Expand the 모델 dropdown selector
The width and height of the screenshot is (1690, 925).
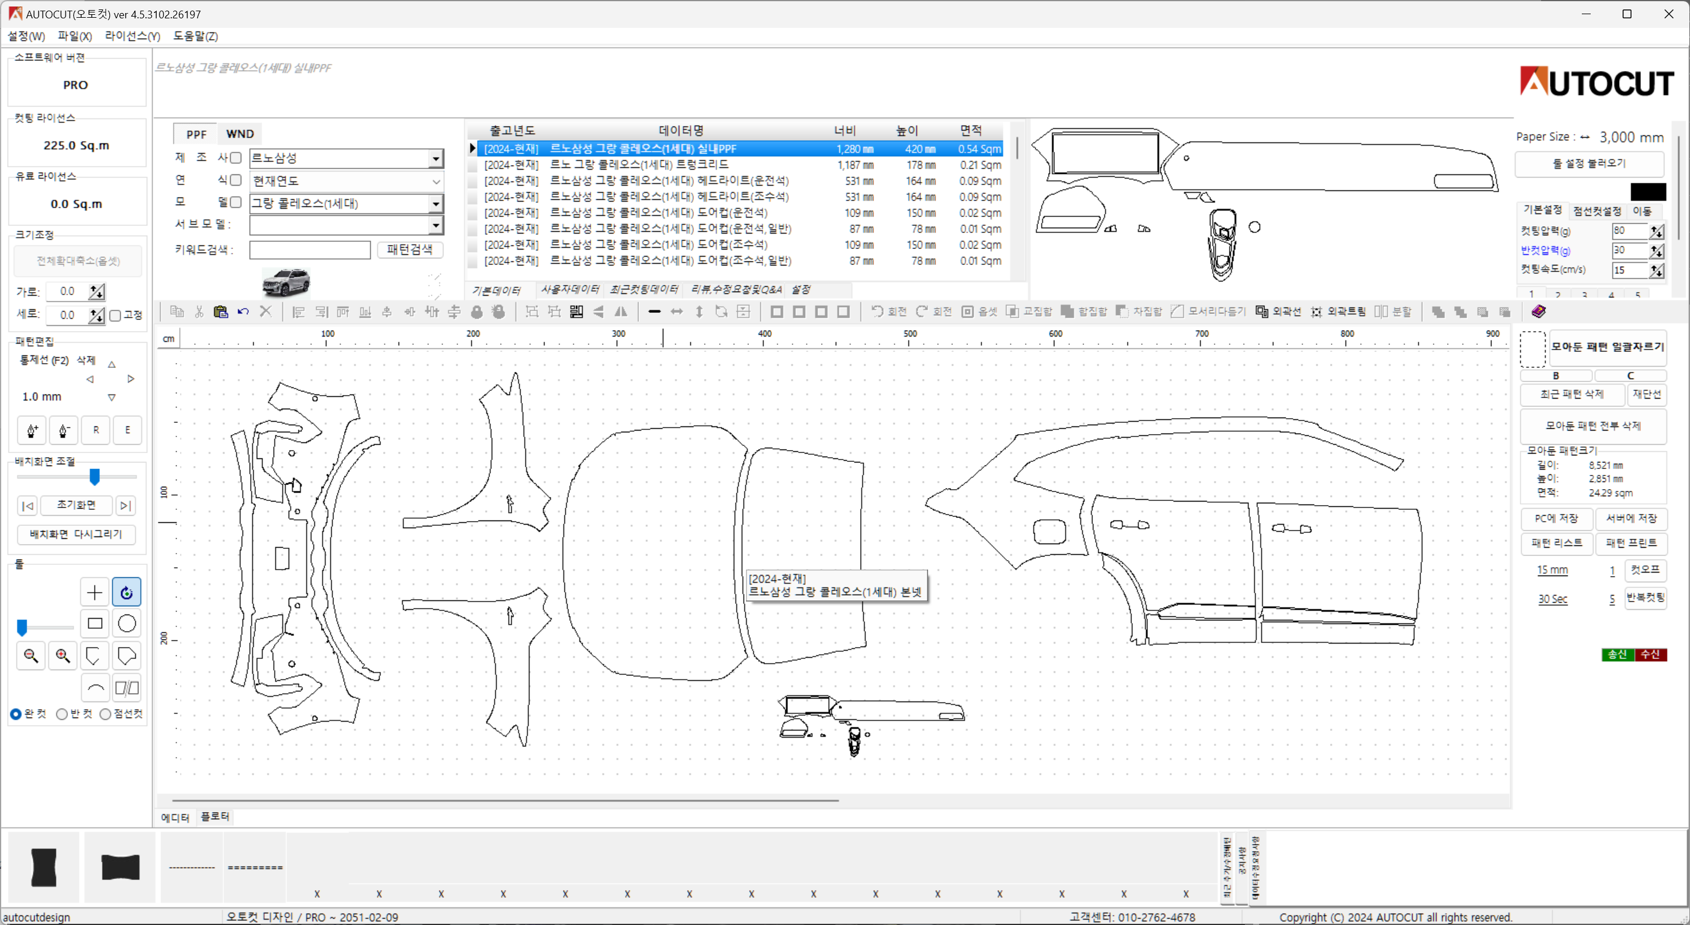[x=436, y=203]
